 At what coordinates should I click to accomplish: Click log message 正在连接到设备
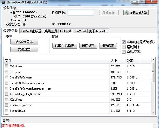15,126
